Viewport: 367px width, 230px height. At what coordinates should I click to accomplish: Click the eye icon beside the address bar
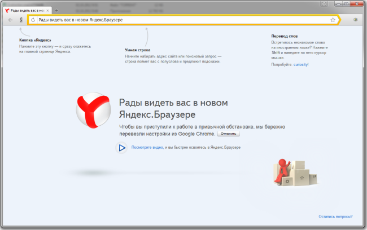[356, 20]
